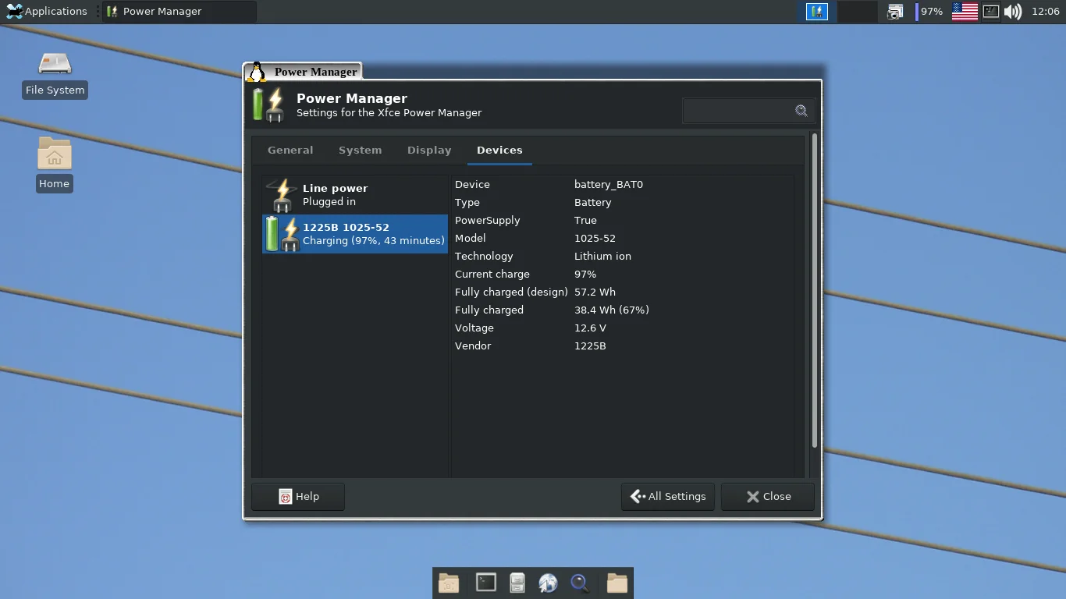Image resolution: width=1066 pixels, height=599 pixels.
Task: Launch the terminal emulator from the dock
Action: tap(486, 583)
